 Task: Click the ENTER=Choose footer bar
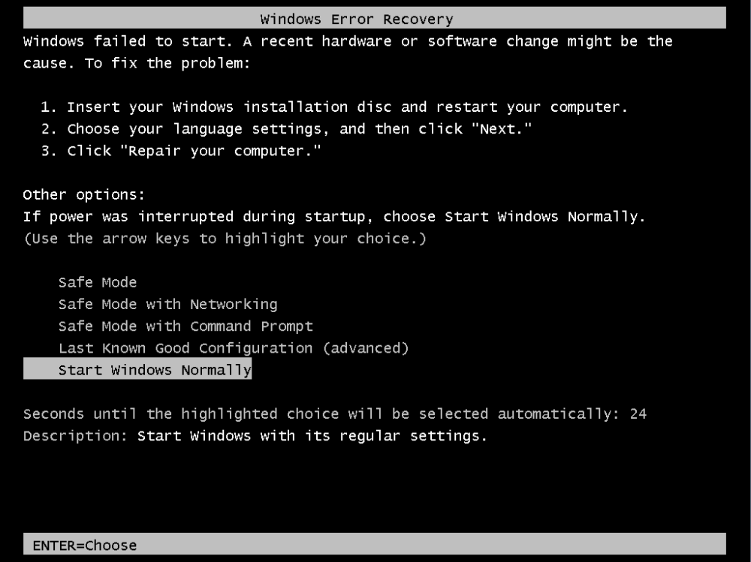click(84, 545)
